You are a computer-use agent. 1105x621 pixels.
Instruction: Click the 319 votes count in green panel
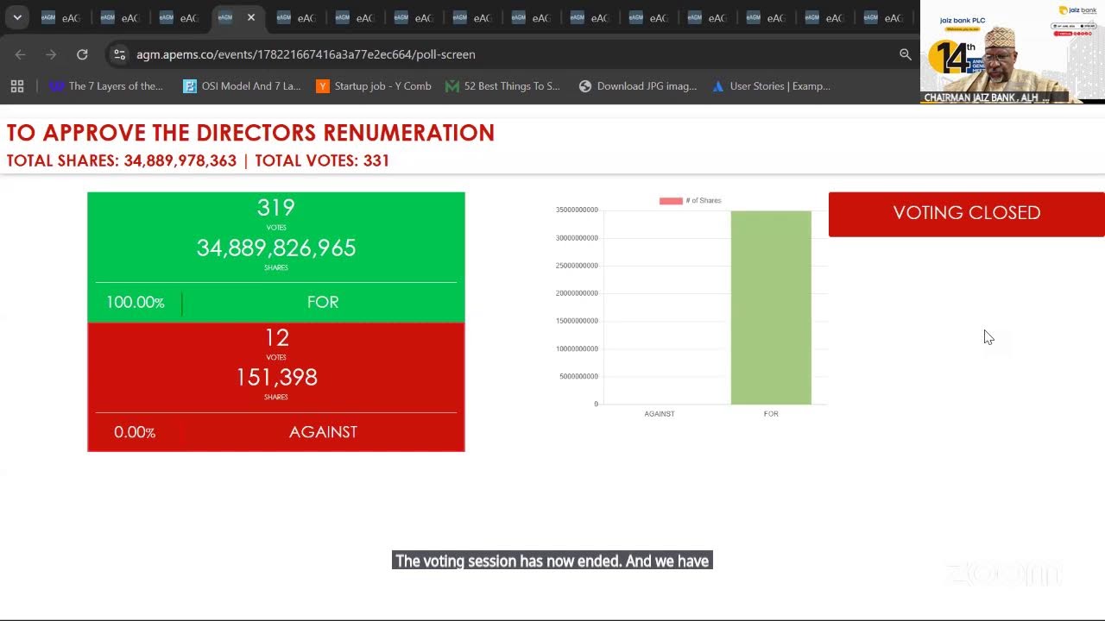pos(276,208)
